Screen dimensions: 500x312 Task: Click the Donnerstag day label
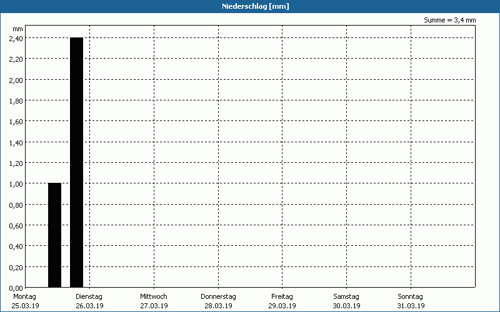tap(218, 297)
